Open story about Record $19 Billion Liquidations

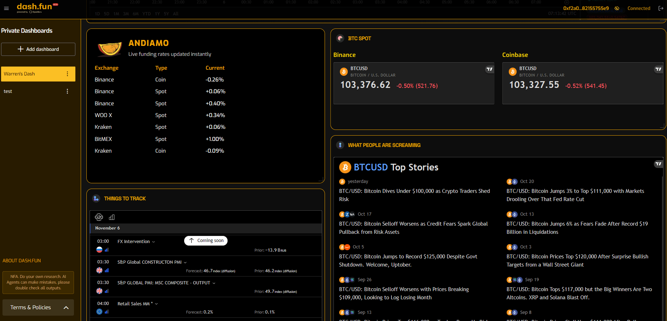tap(577, 228)
